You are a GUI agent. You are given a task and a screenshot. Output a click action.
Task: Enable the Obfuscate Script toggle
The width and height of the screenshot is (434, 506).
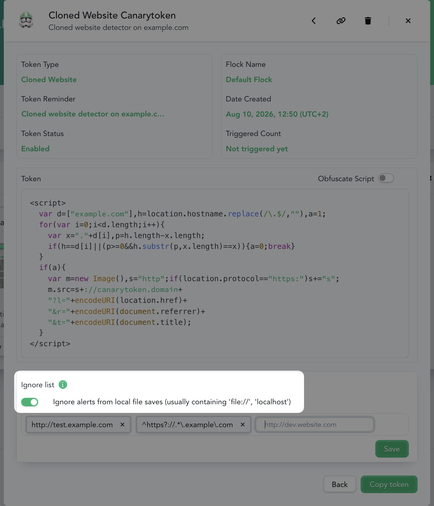tap(386, 178)
